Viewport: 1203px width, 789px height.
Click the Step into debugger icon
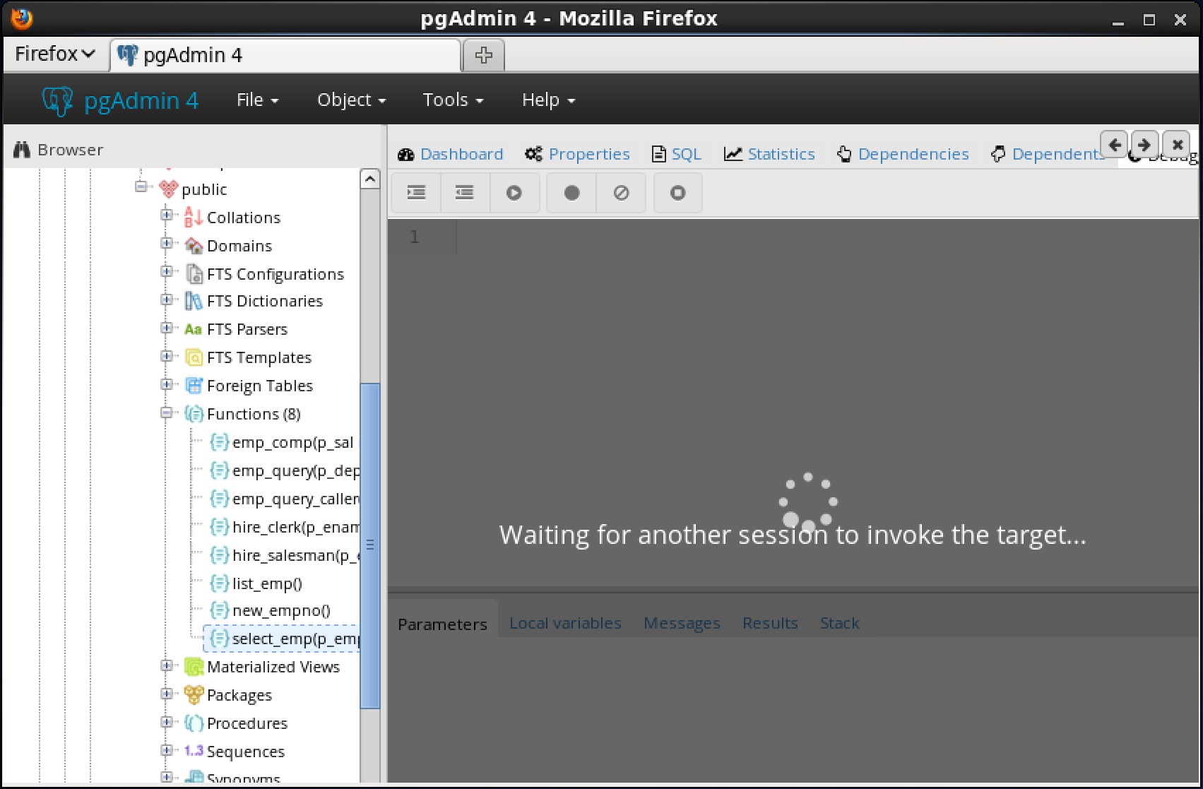[416, 193]
